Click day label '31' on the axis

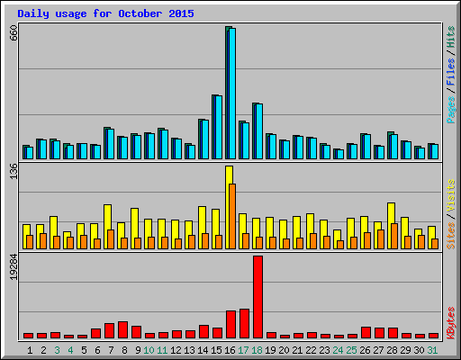[x=432, y=350]
